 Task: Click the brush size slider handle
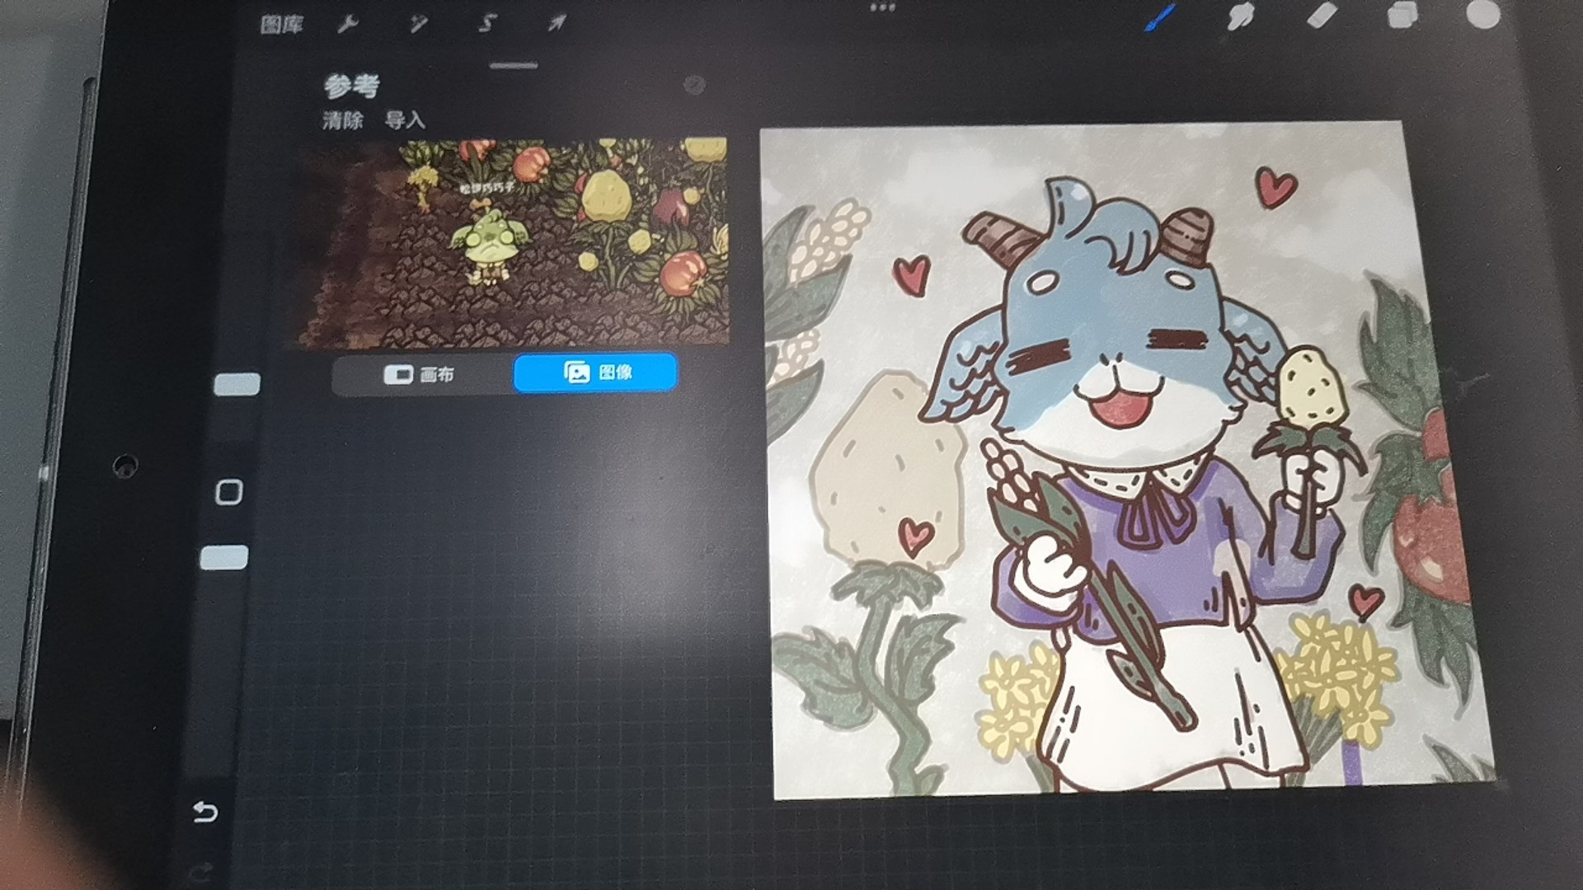[x=237, y=384]
